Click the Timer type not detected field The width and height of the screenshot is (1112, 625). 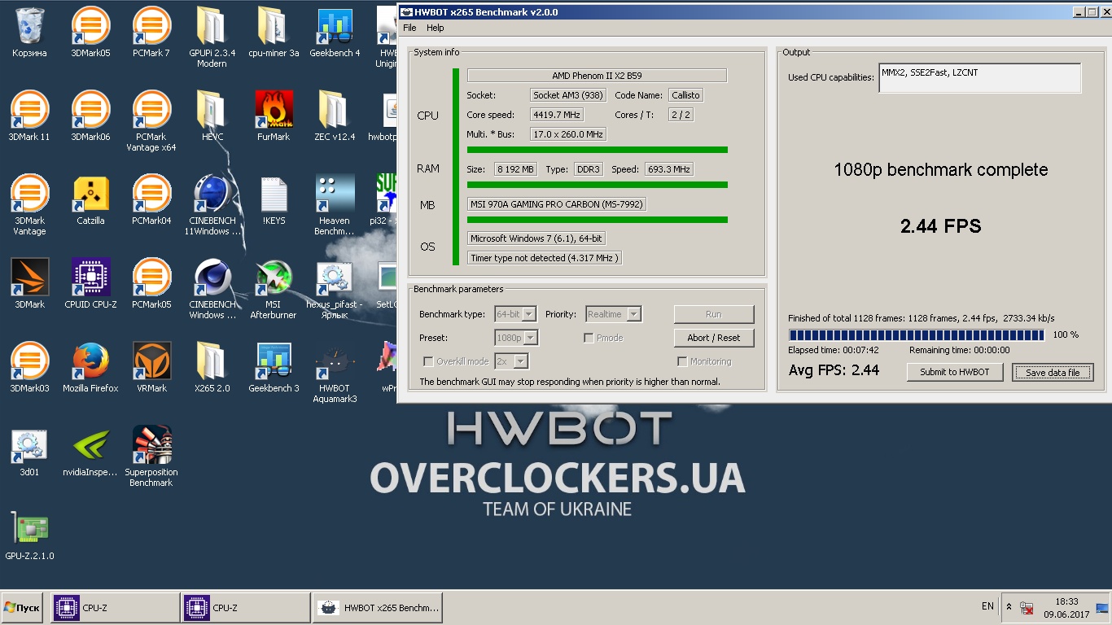pyautogui.click(x=545, y=258)
